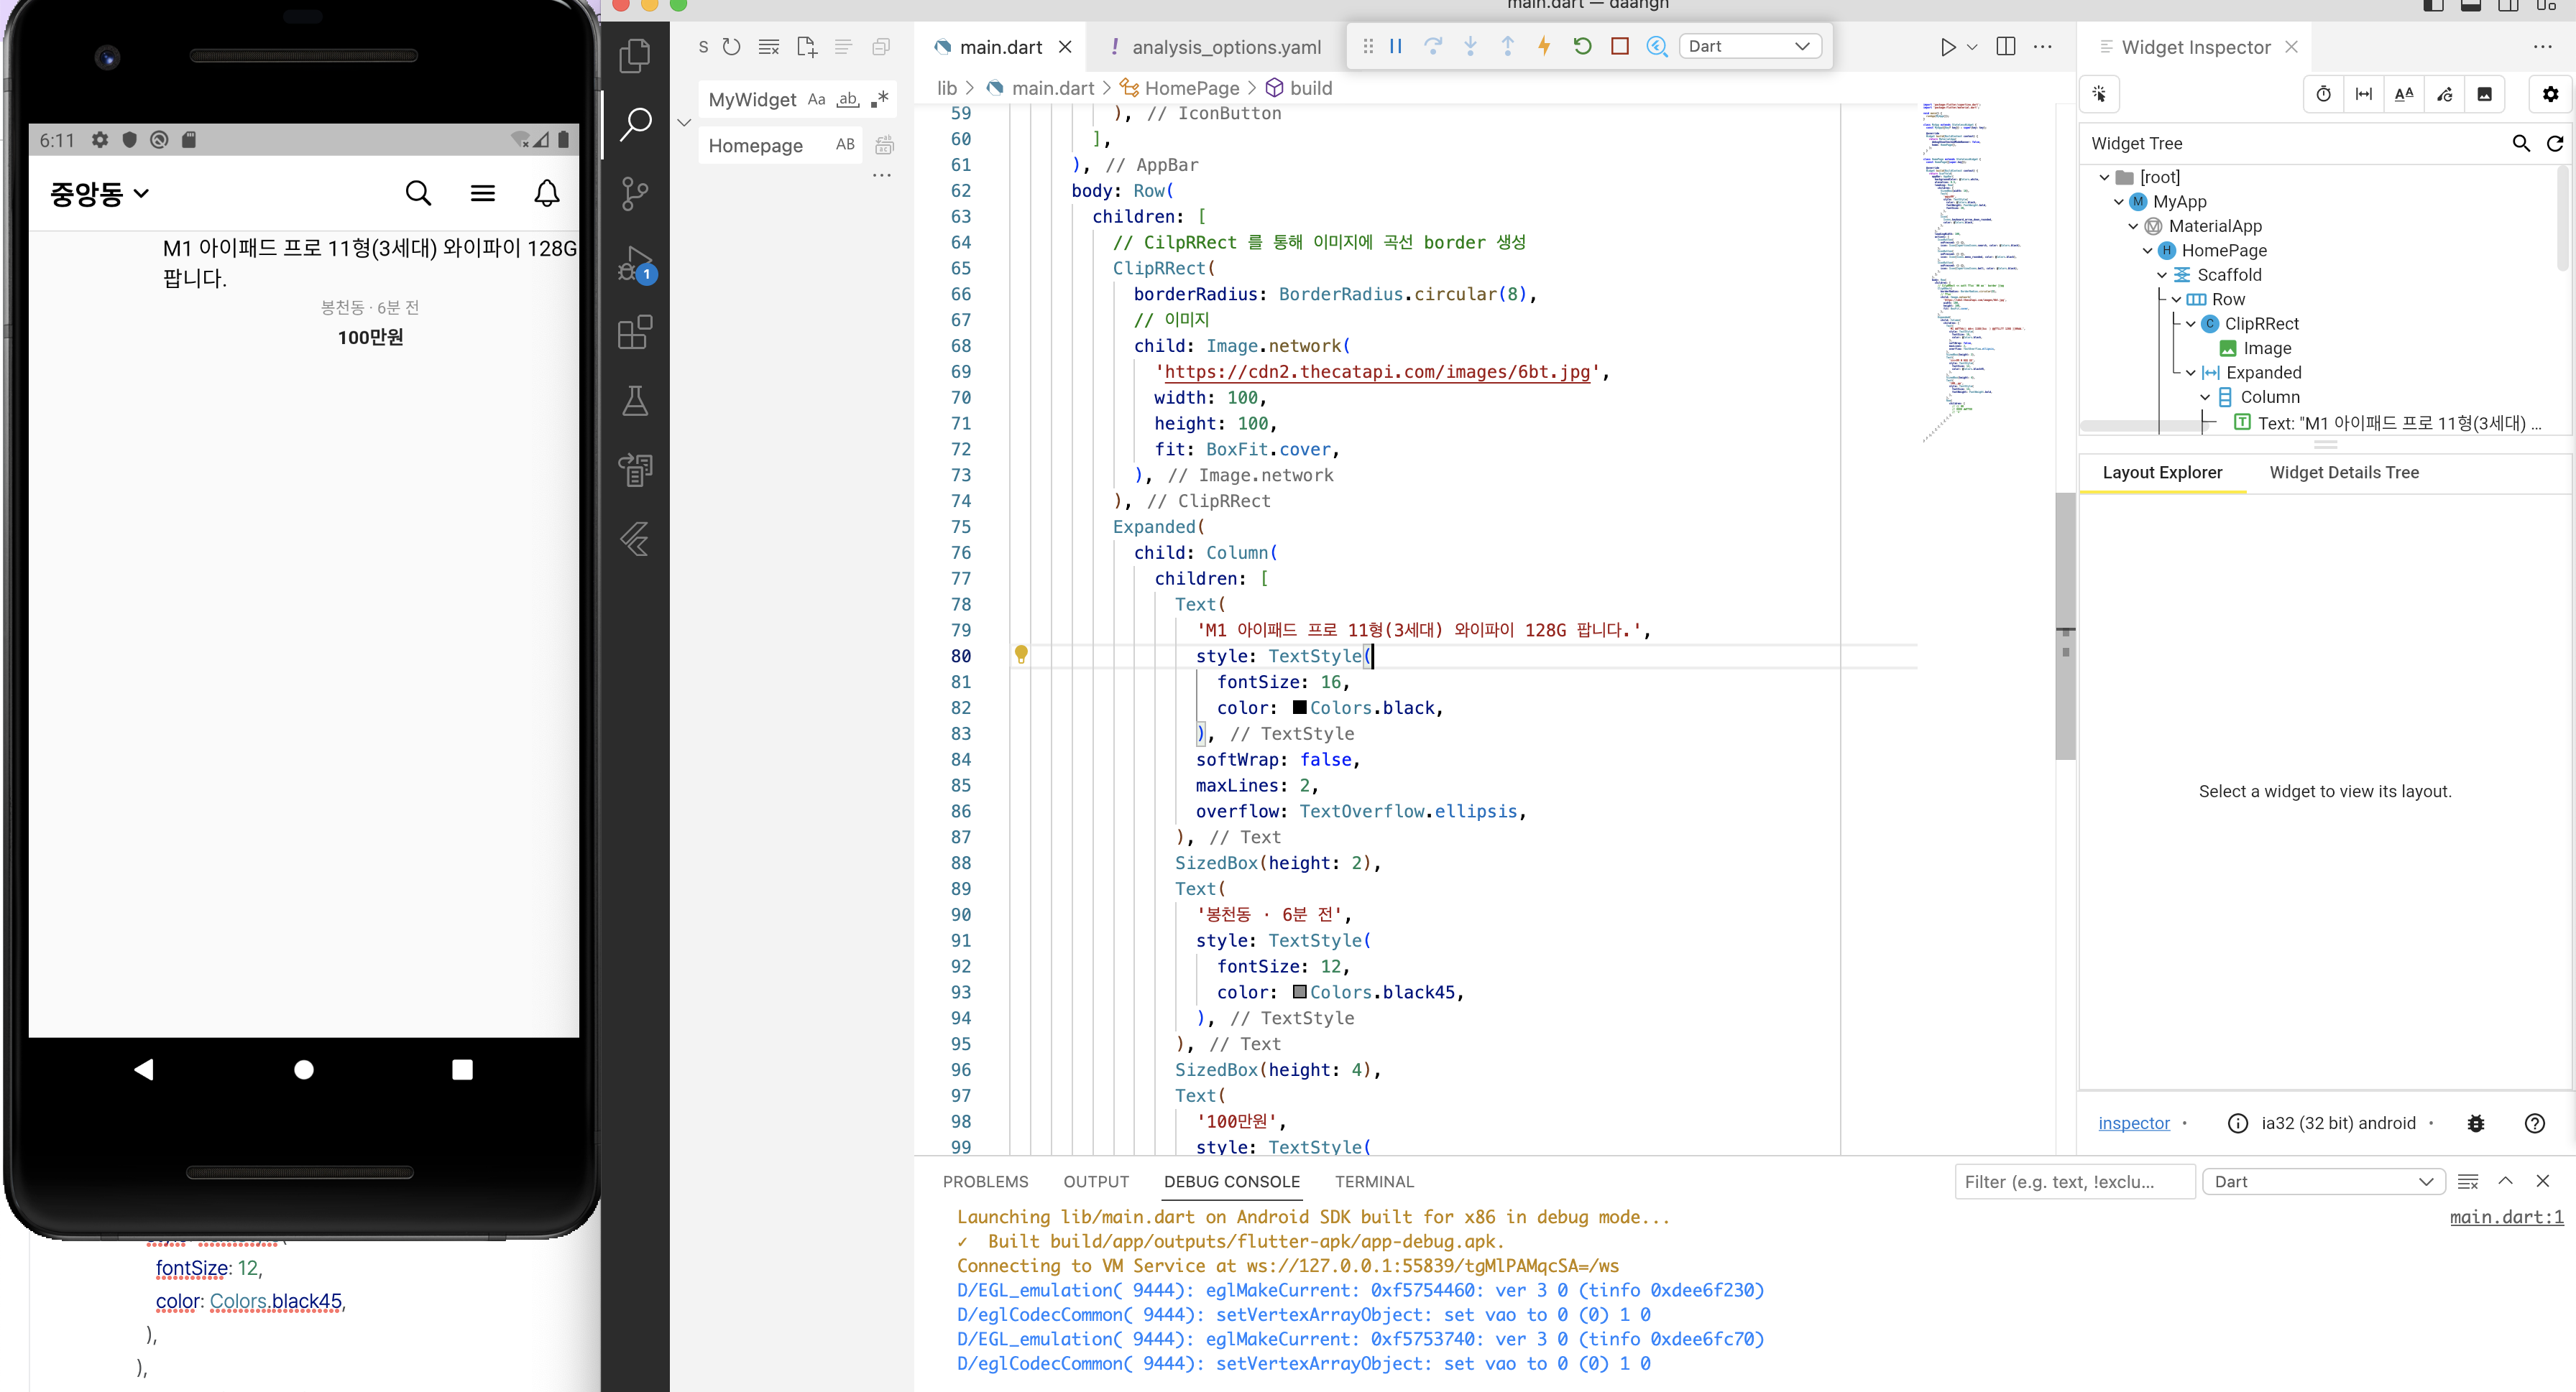Open the Source Control view
This screenshot has width=2576, height=1392.
click(635, 194)
